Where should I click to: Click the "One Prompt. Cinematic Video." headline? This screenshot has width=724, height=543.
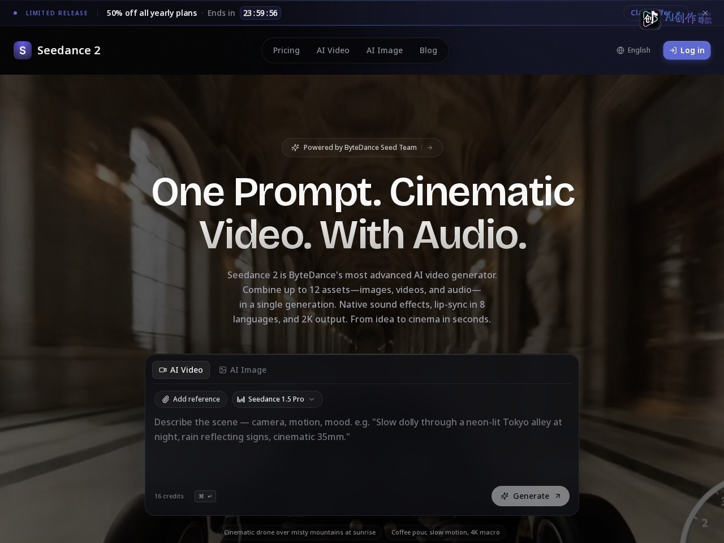click(x=363, y=213)
